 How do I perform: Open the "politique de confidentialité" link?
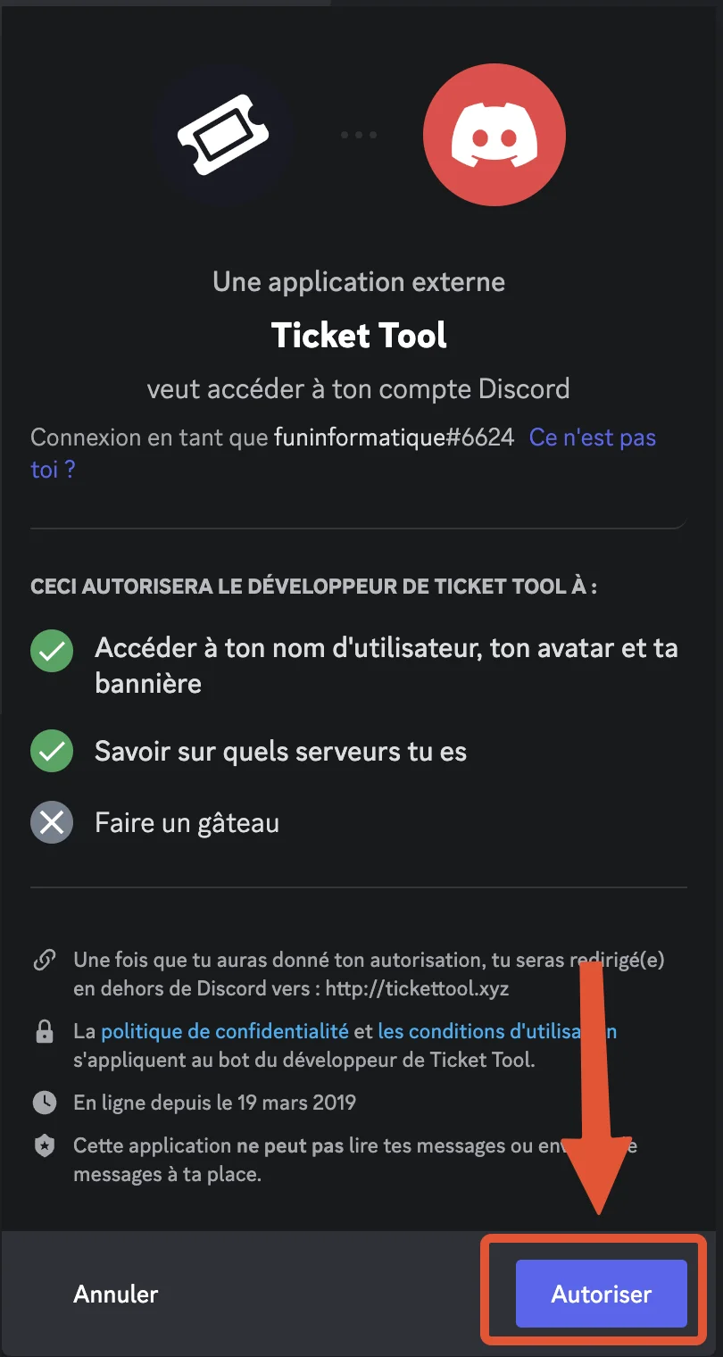224,1032
